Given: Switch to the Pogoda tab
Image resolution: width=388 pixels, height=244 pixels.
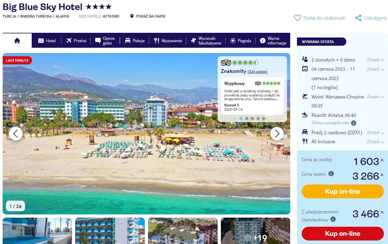Looking at the screenshot, I should pyautogui.click(x=241, y=41).
